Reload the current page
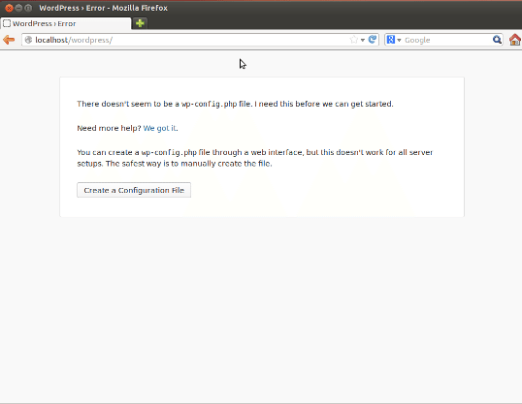The image size is (522, 404). pyautogui.click(x=373, y=40)
